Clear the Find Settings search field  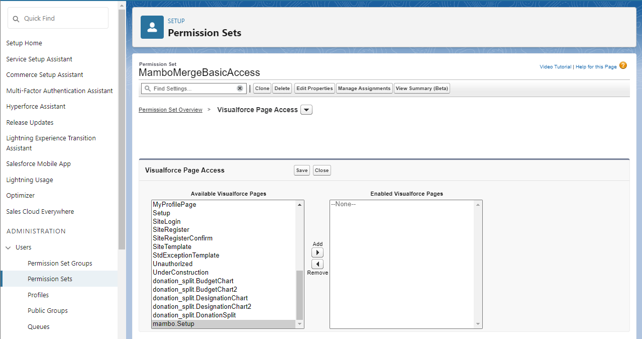click(x=240, y=89)
